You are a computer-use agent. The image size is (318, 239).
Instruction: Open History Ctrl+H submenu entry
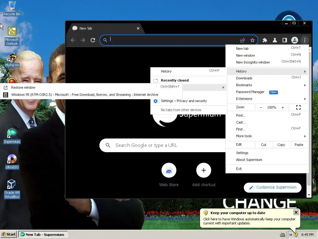click(189, 71)
